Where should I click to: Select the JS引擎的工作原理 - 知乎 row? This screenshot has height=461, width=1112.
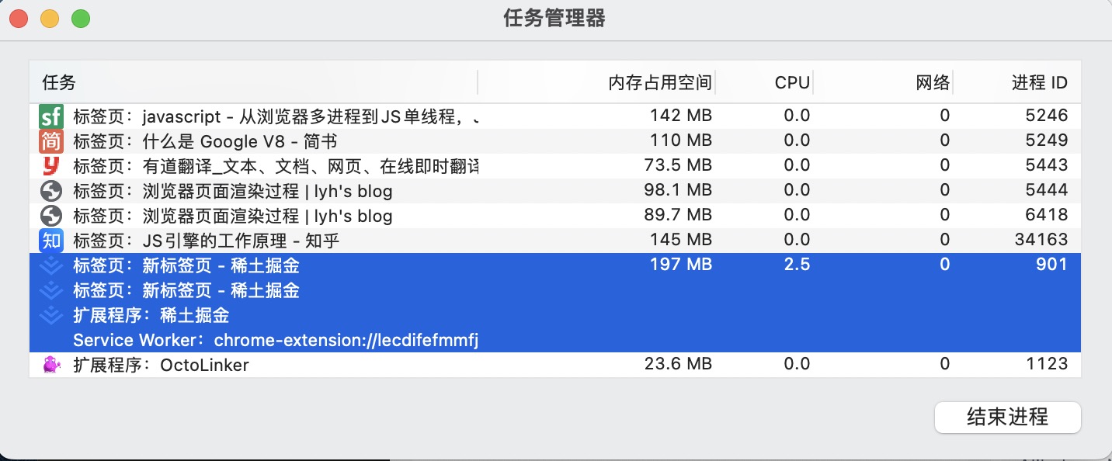(555, 241)
